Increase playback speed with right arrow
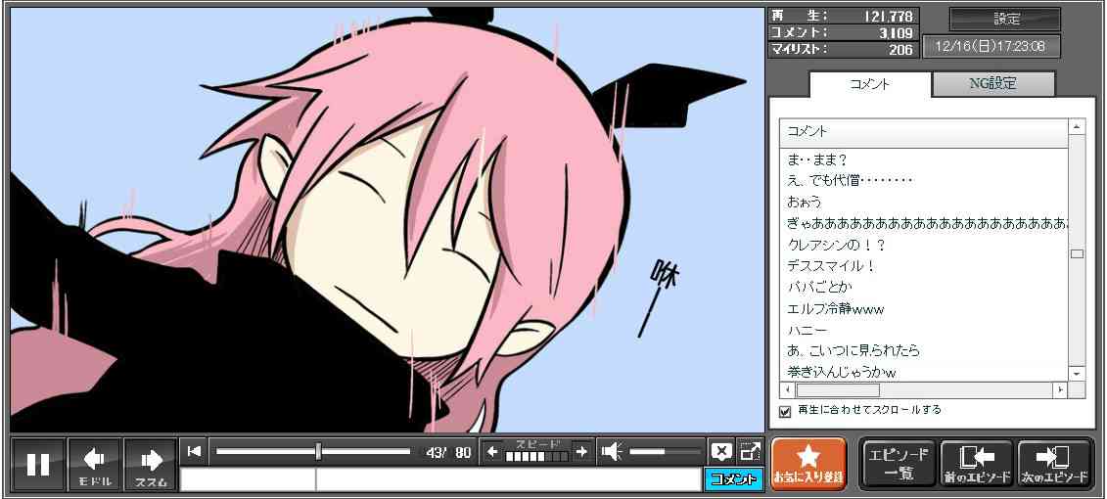Screen dimensions: 1107x499 point(581,451)
